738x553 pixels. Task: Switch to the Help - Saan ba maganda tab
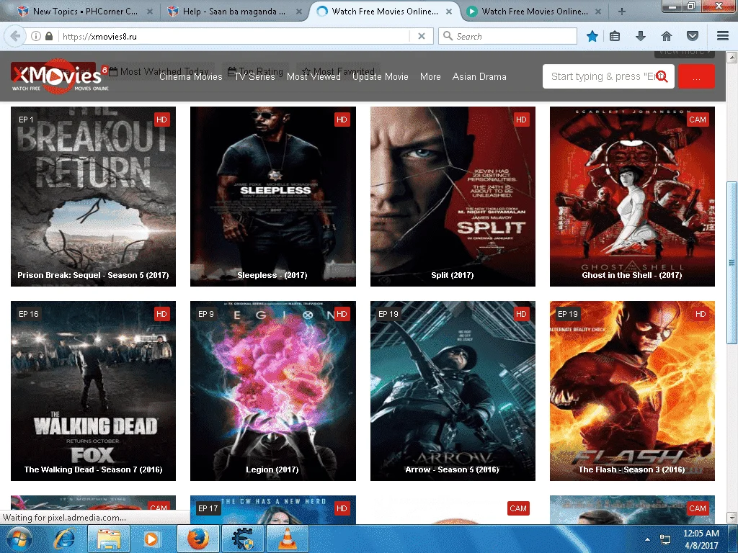point(234,12)
